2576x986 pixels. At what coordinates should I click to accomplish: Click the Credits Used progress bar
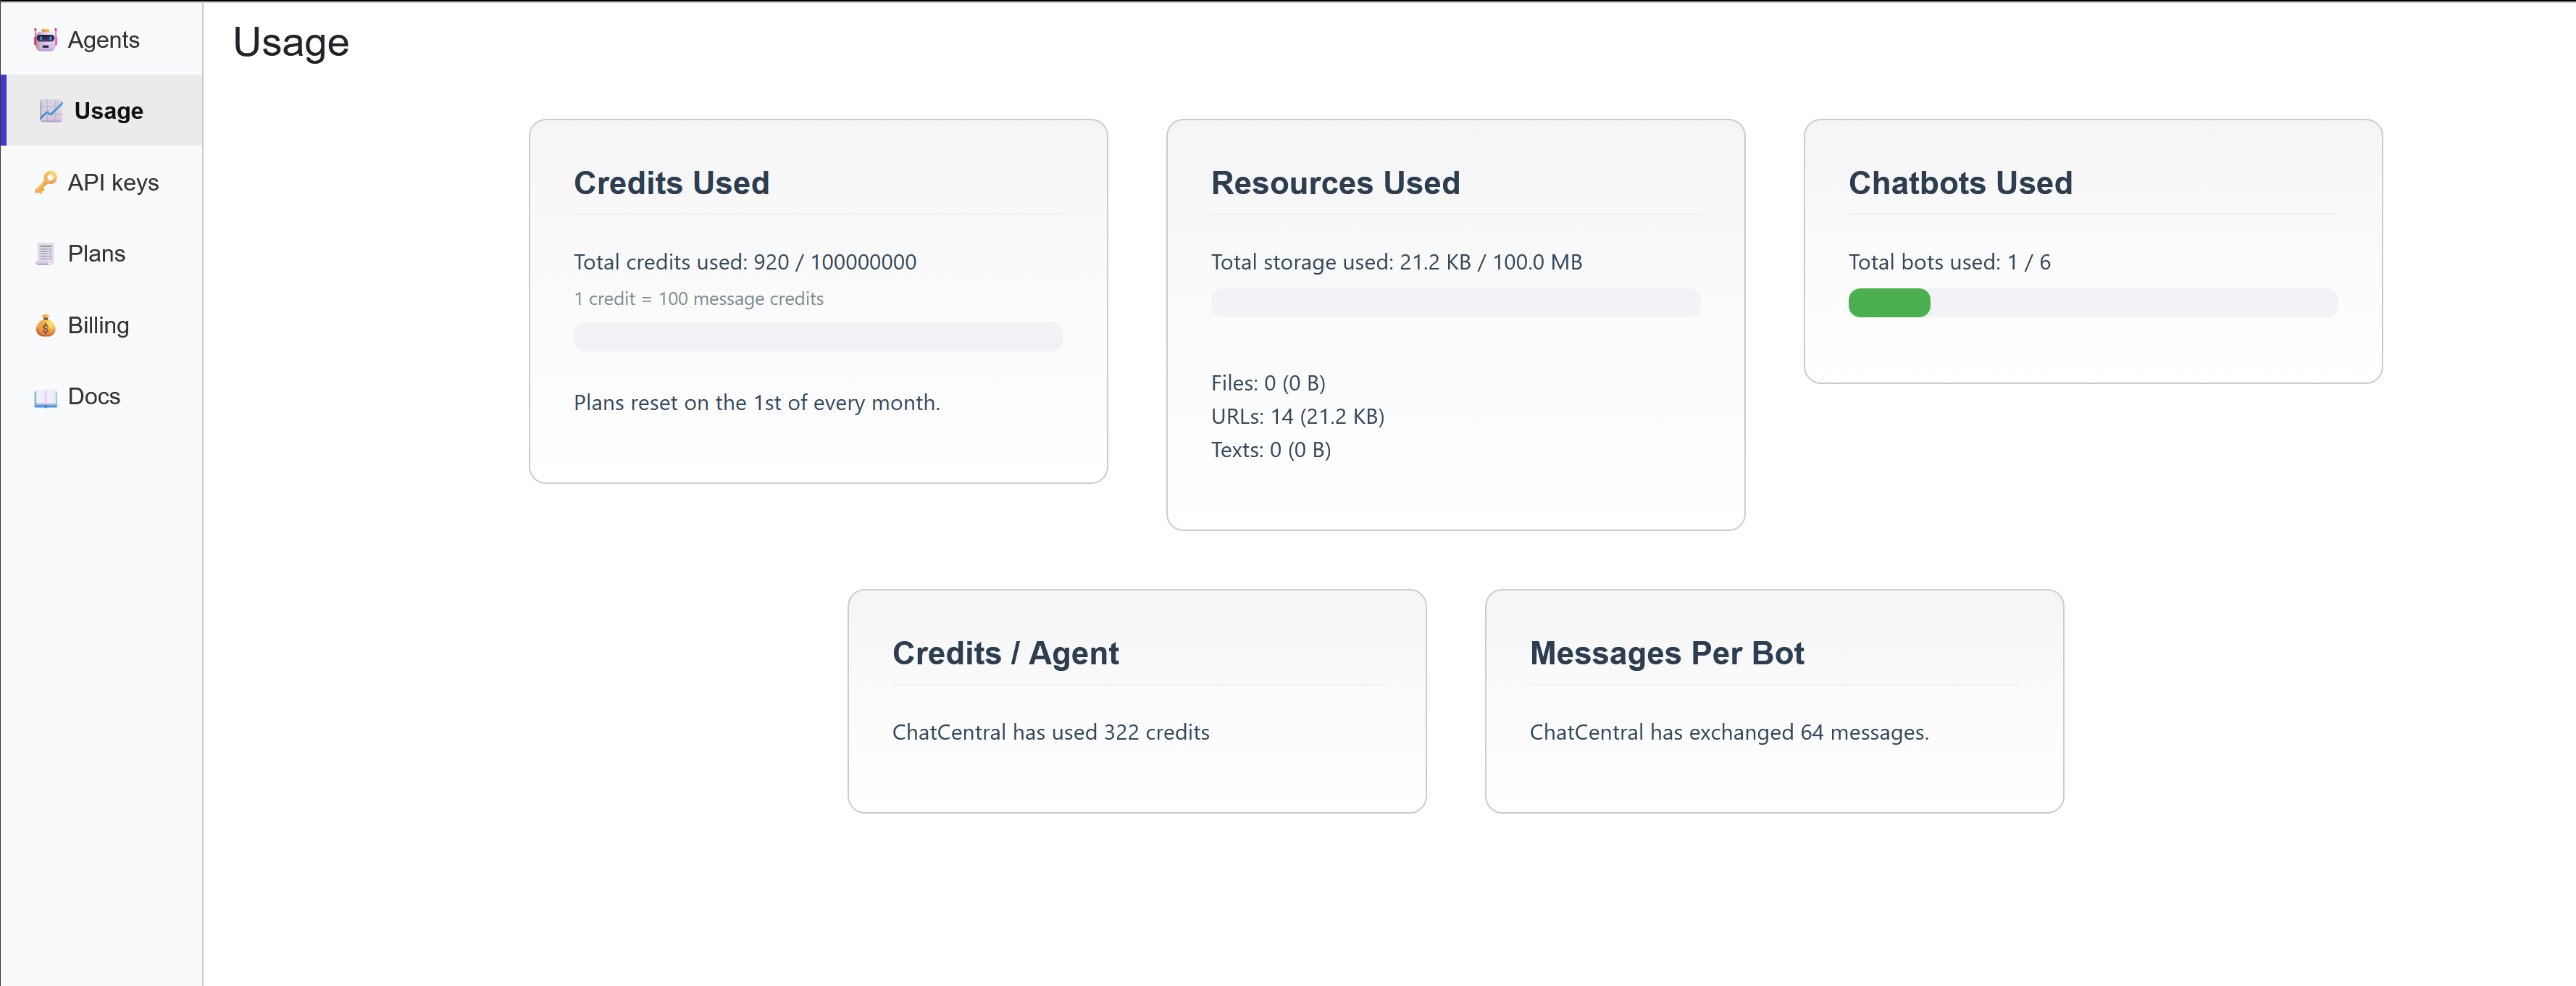tap(817, 337)
